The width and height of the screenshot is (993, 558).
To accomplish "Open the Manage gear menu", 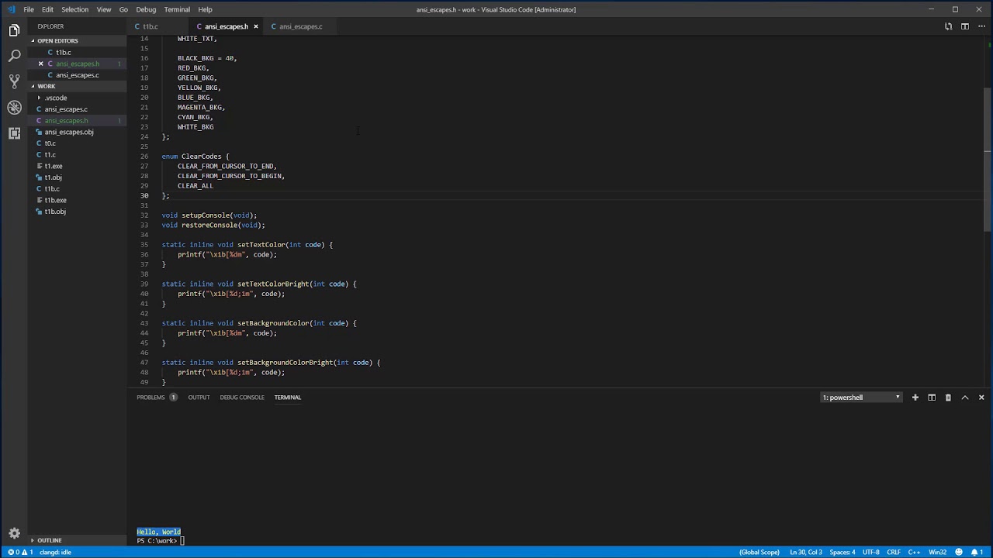I will click(14, 533).
